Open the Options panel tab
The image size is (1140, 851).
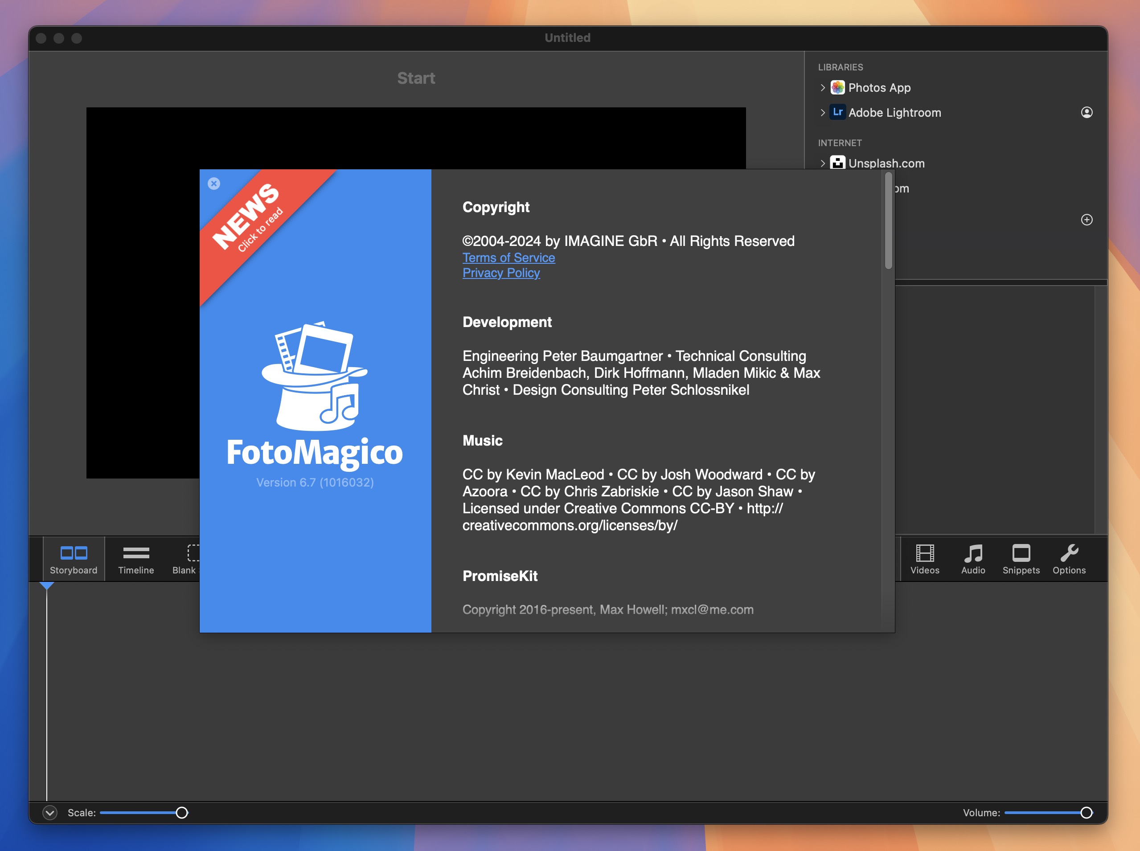(1070, 560)
